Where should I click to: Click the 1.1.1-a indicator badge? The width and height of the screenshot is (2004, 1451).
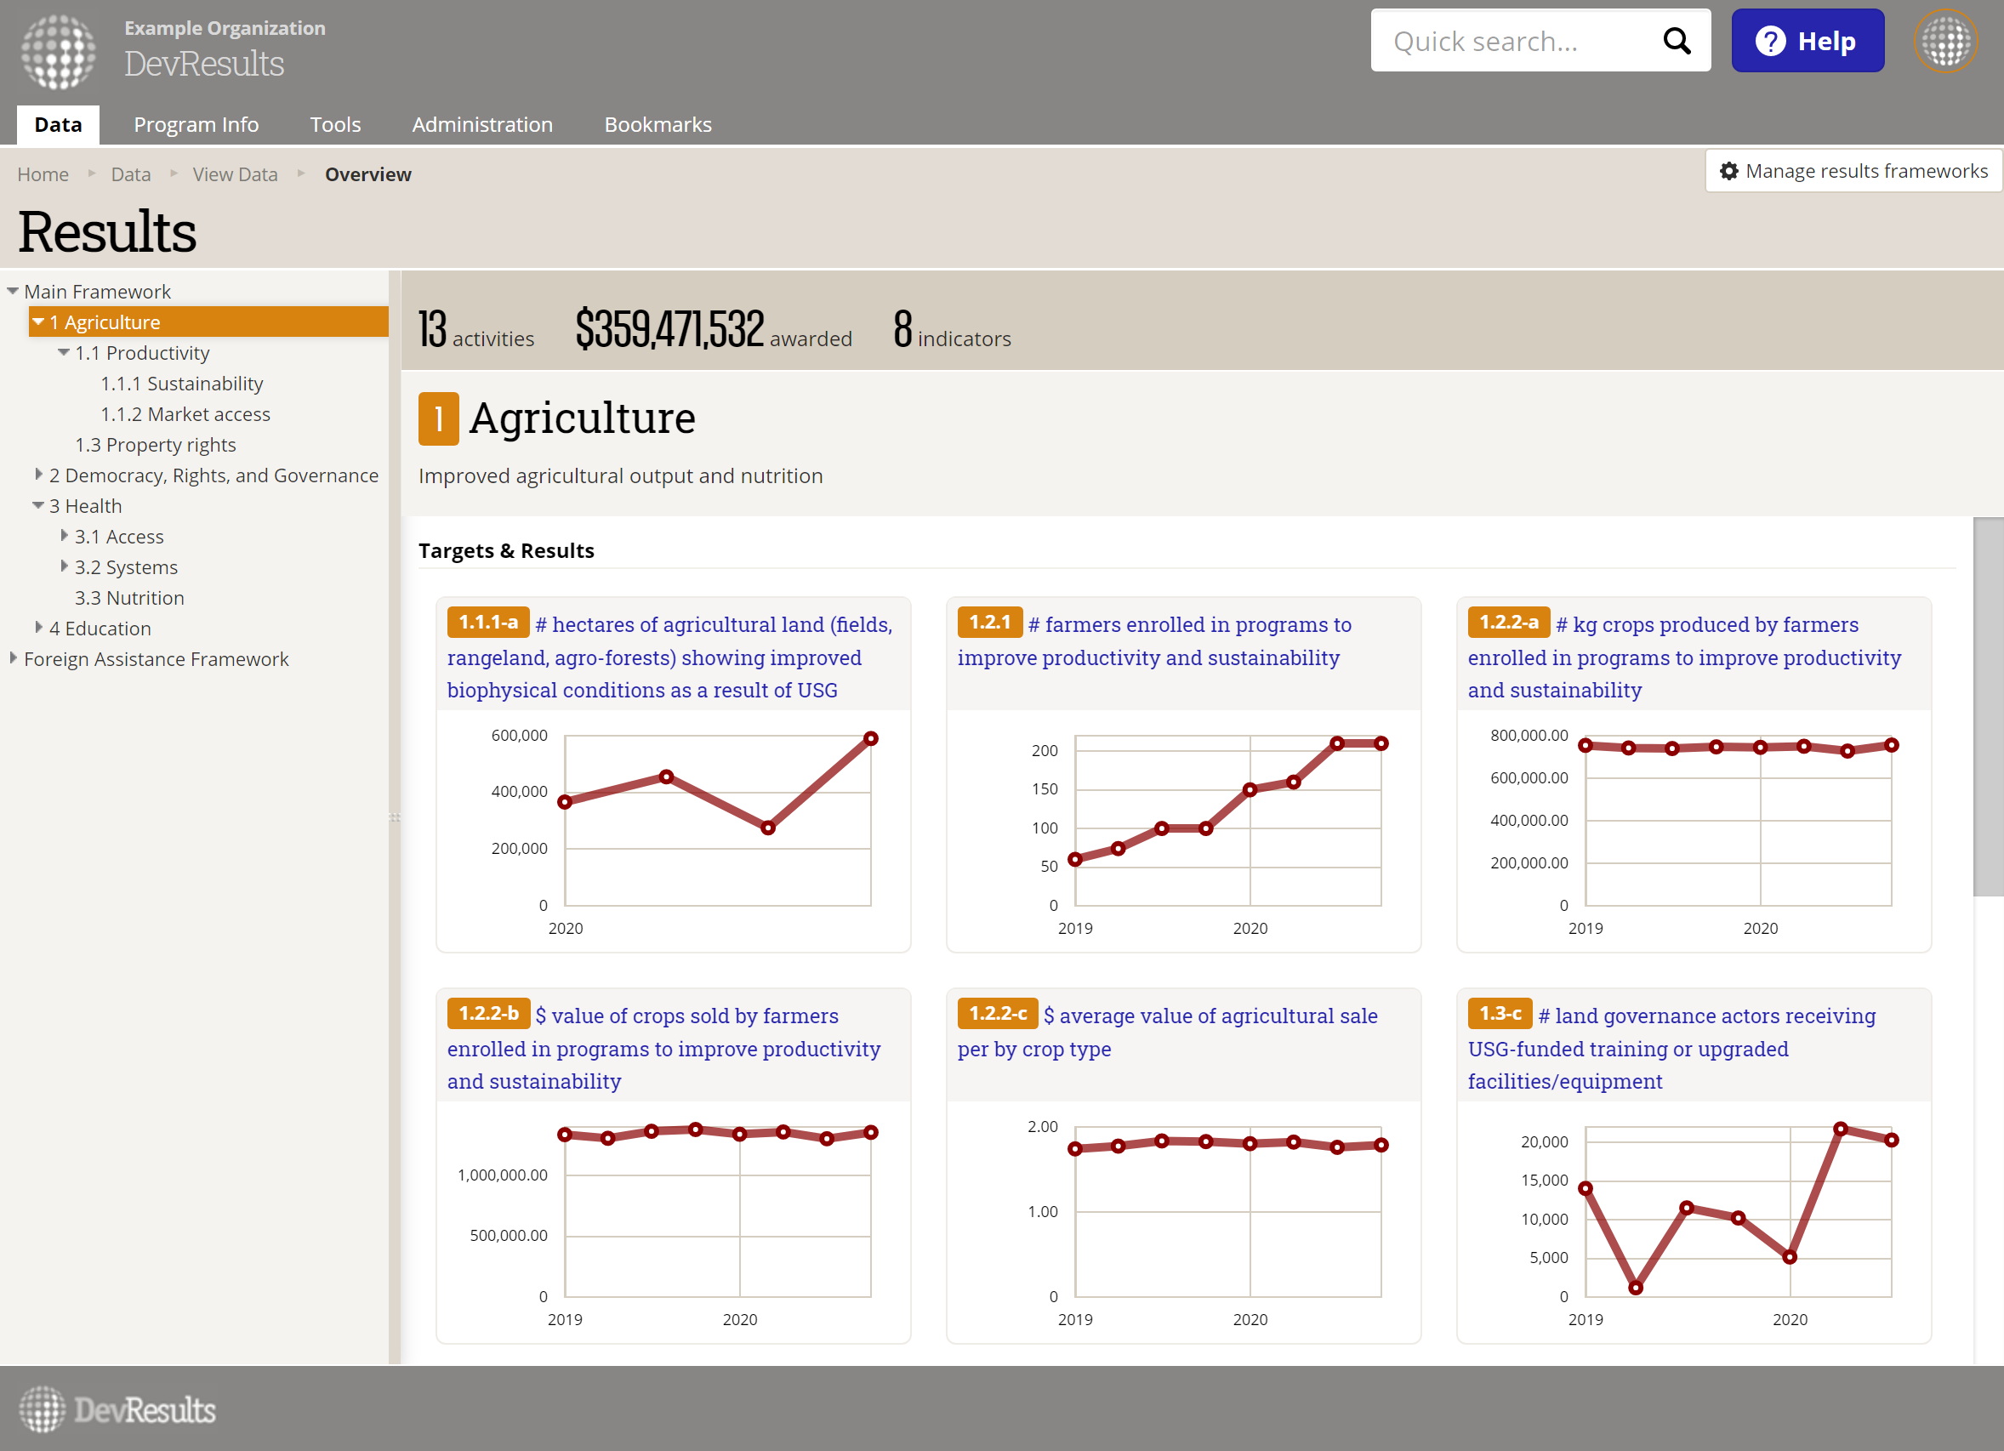(487, 622)
